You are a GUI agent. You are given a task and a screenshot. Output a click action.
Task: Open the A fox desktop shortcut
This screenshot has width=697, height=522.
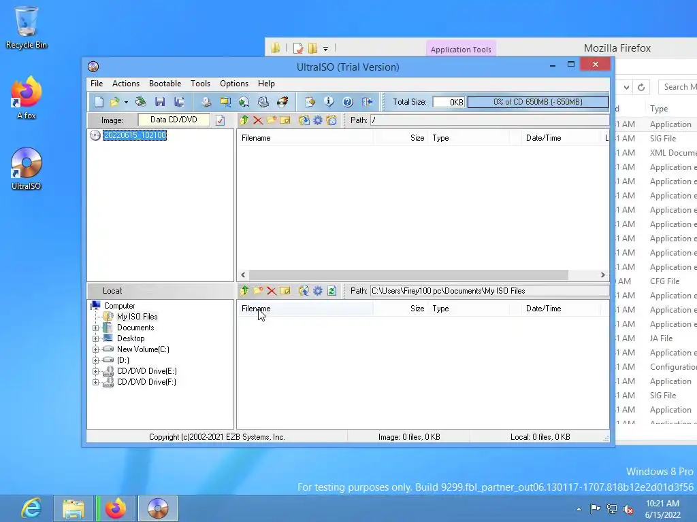coord(27,98)
